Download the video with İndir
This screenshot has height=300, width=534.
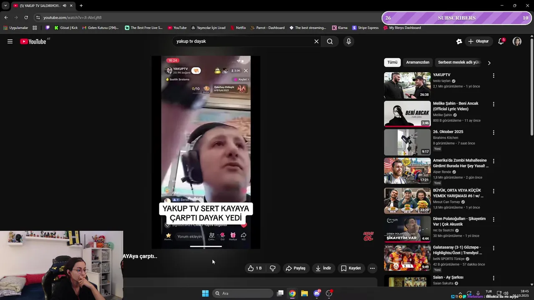(x=323, y=268)
